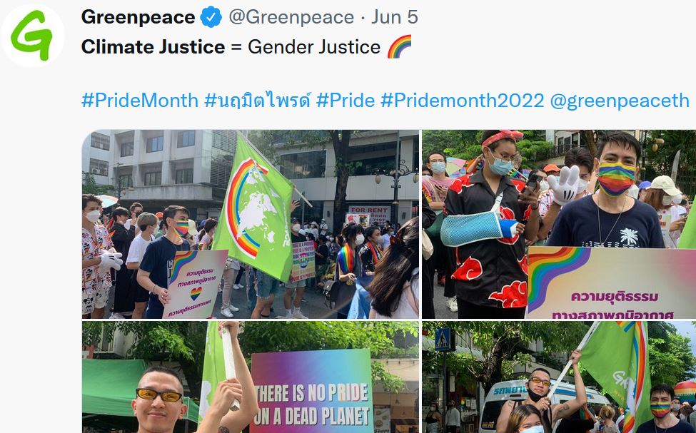Click the blue arm sling in second photo

[478, 228]
